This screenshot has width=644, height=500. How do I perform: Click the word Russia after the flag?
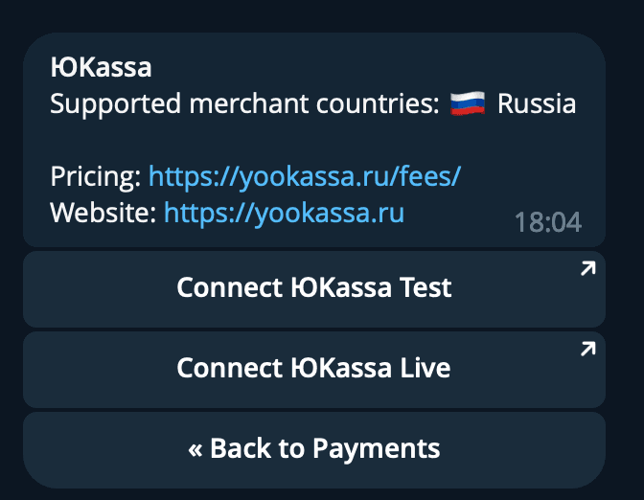click(x=537, y=103)
